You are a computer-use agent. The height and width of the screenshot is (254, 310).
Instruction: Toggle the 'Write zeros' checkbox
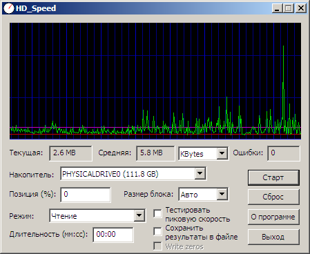[157, 246]
